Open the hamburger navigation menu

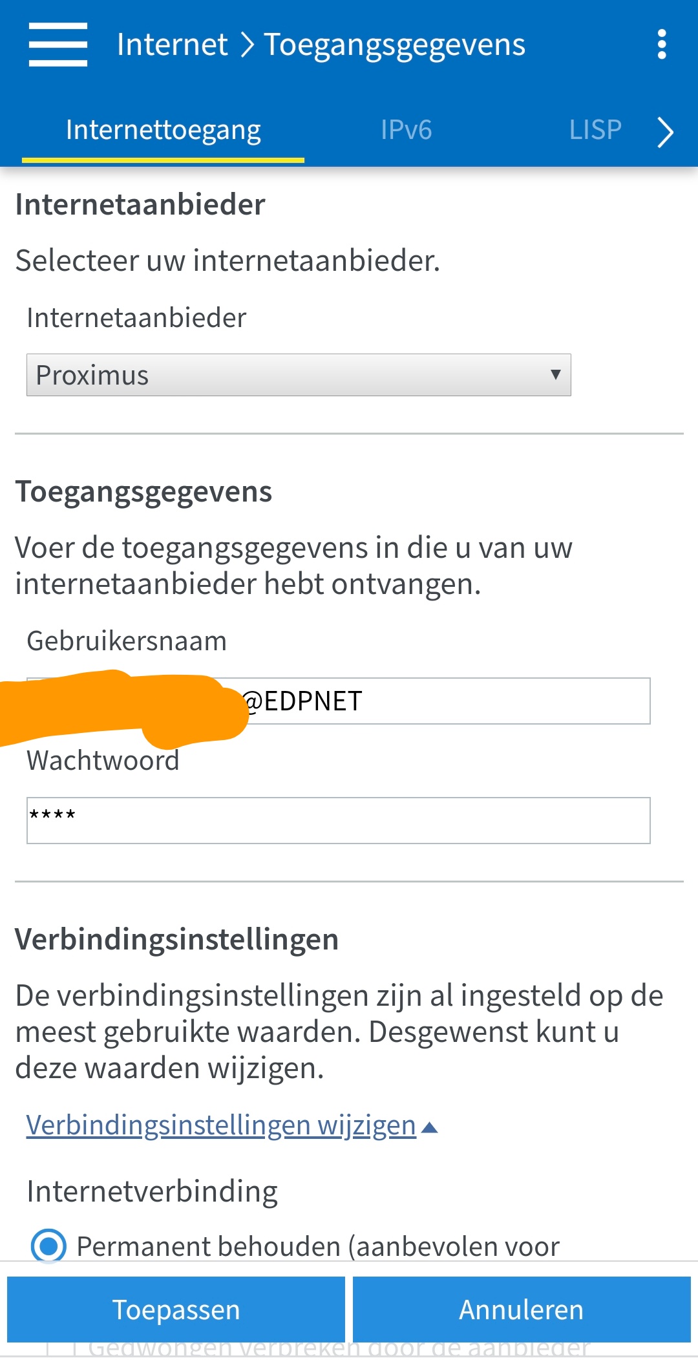(58, 45)
